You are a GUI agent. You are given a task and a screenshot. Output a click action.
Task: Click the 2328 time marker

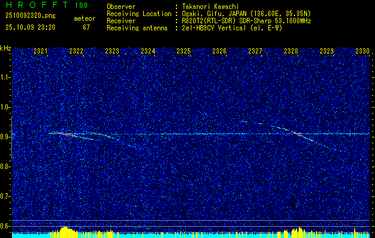pos(291,51)
